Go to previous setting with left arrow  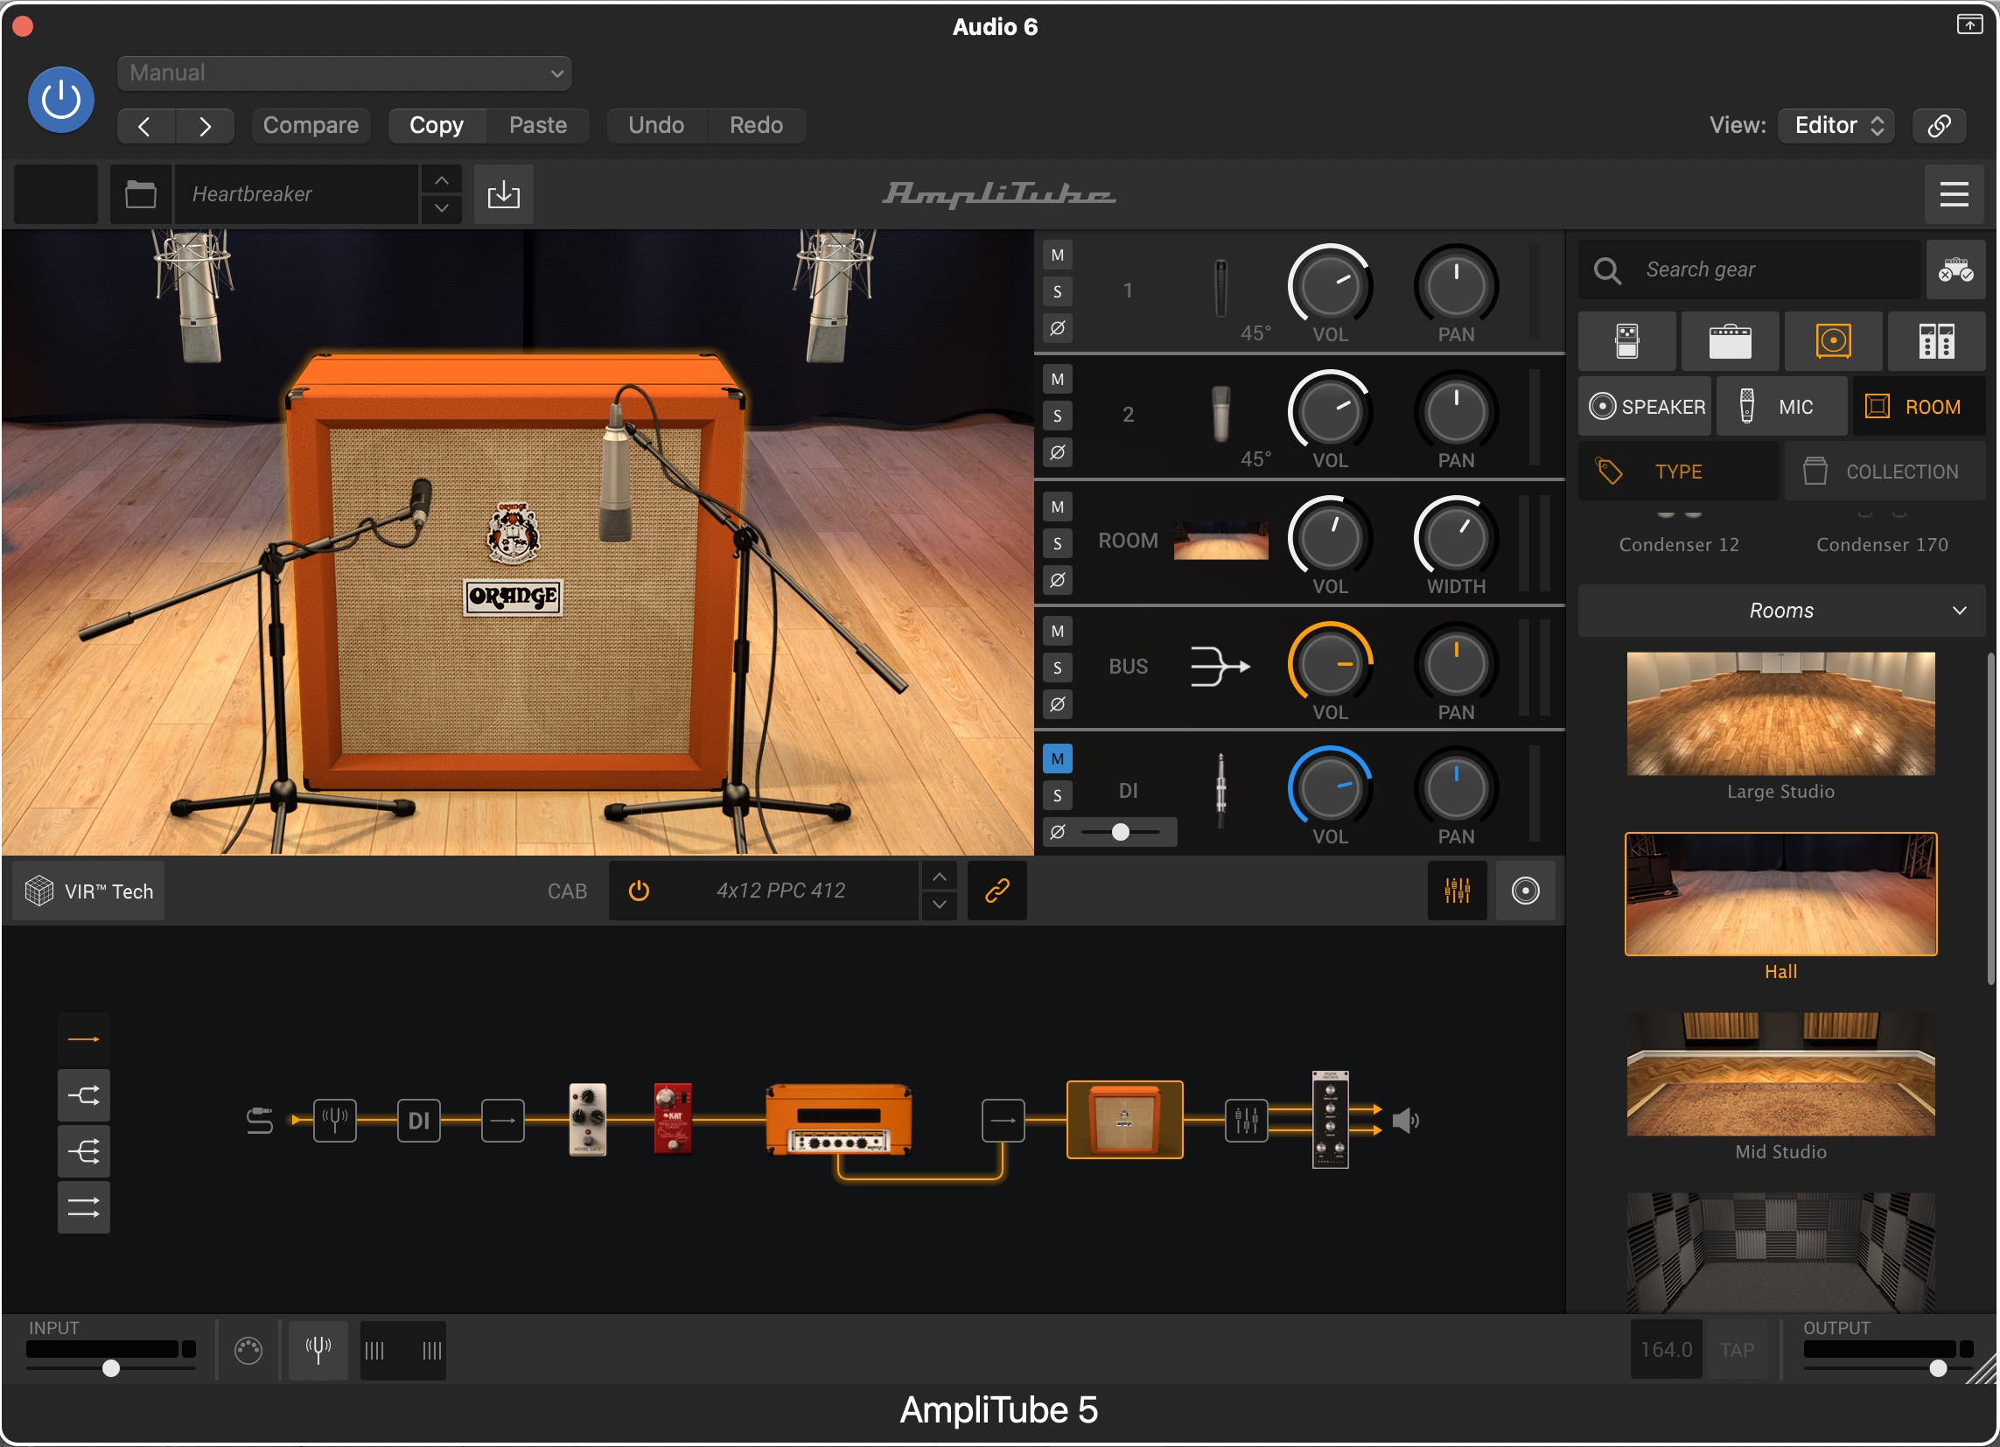click(x=145, y=126)
